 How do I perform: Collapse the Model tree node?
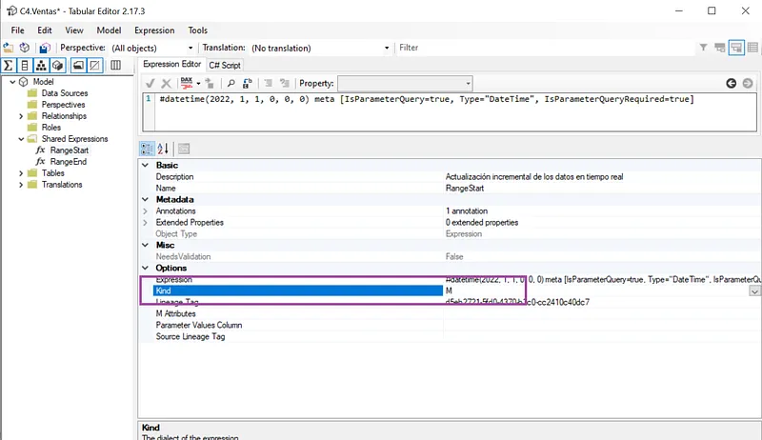(x=12, y=82)
